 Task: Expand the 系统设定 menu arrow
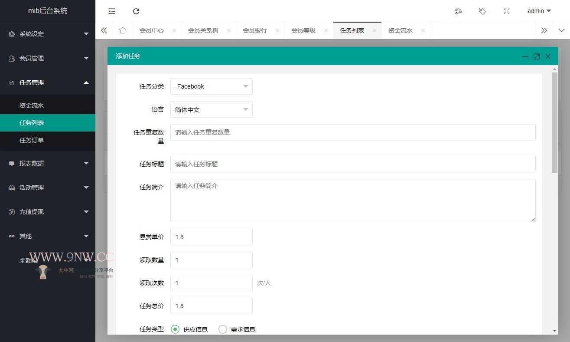86,34
